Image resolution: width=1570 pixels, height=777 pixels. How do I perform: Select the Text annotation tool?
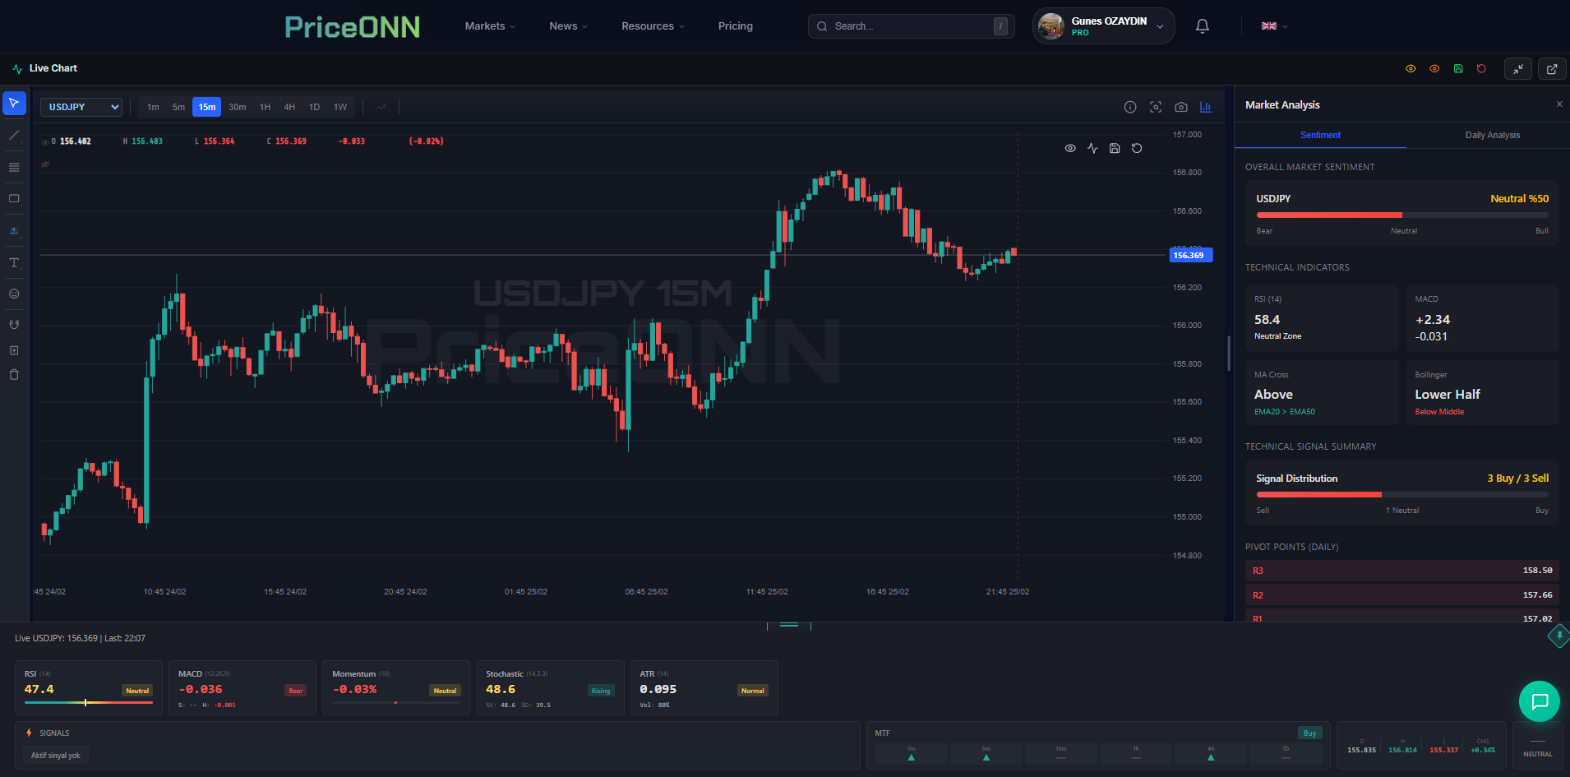point(14,262)
